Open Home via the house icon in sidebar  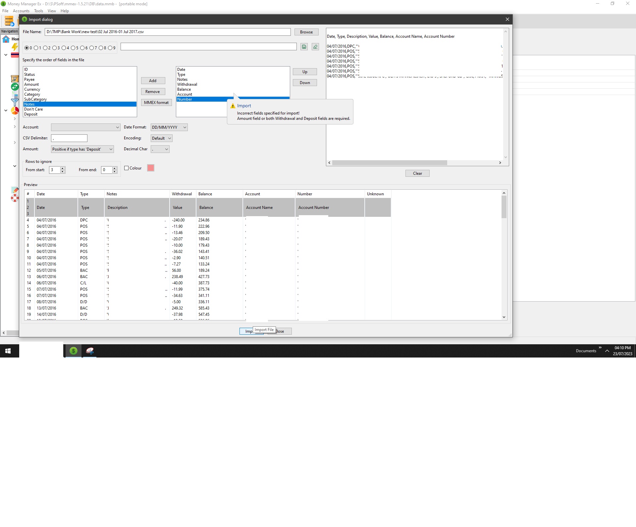click(x=5, y=39)
